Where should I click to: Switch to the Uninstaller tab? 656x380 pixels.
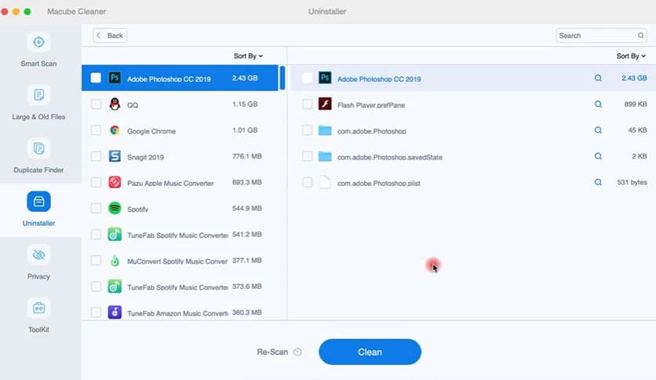pos(38,209)
